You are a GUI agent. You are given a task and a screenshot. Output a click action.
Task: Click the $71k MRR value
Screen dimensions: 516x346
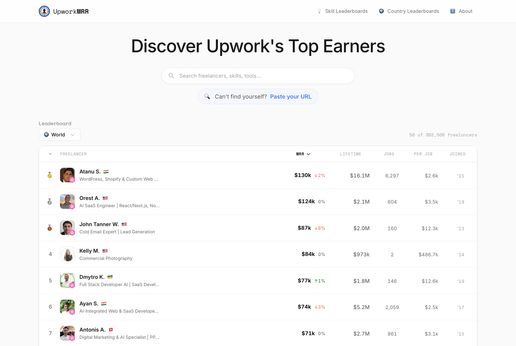tap(308, 333)
